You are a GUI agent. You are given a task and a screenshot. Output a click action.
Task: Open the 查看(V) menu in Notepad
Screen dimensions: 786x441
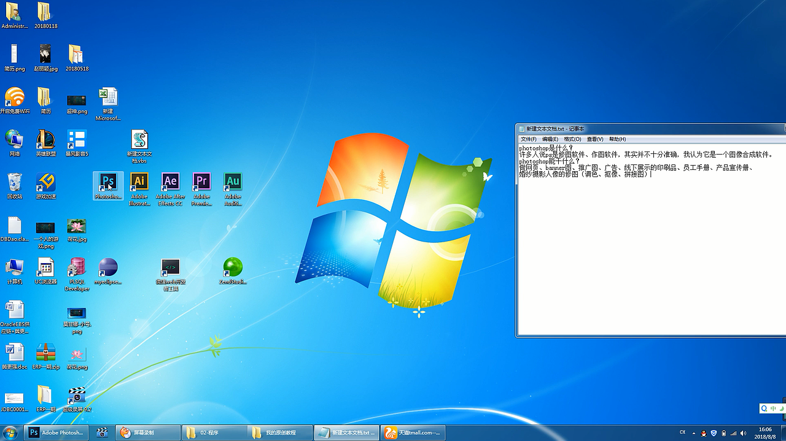(594, 139)
